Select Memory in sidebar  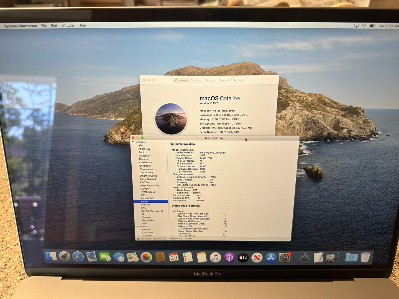(145, 189)
